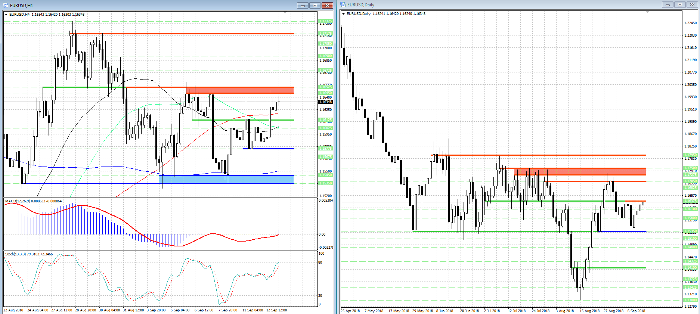Click the 1.15200 price on H4 axis
This screenshot has height=314, width=700.
coord(325,196)
